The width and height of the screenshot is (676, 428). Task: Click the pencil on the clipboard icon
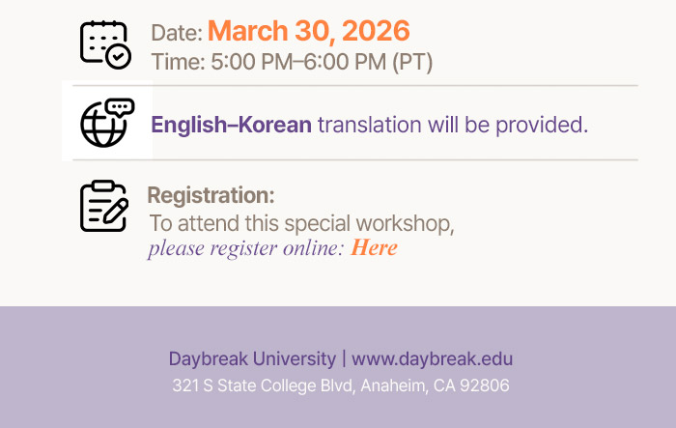pyautogui.click(x=116, y=213)
